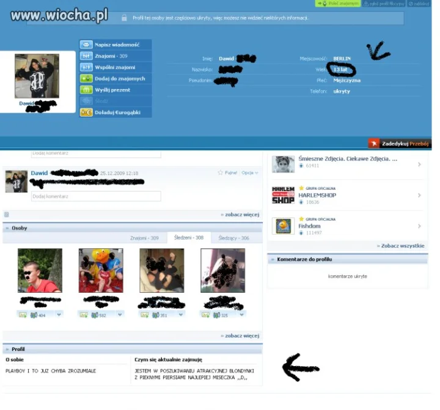The height and width of the screenshot is (410, 440).
Task: Click the mail icon for person with 325 friends
Action: click(x=205, y=315)
